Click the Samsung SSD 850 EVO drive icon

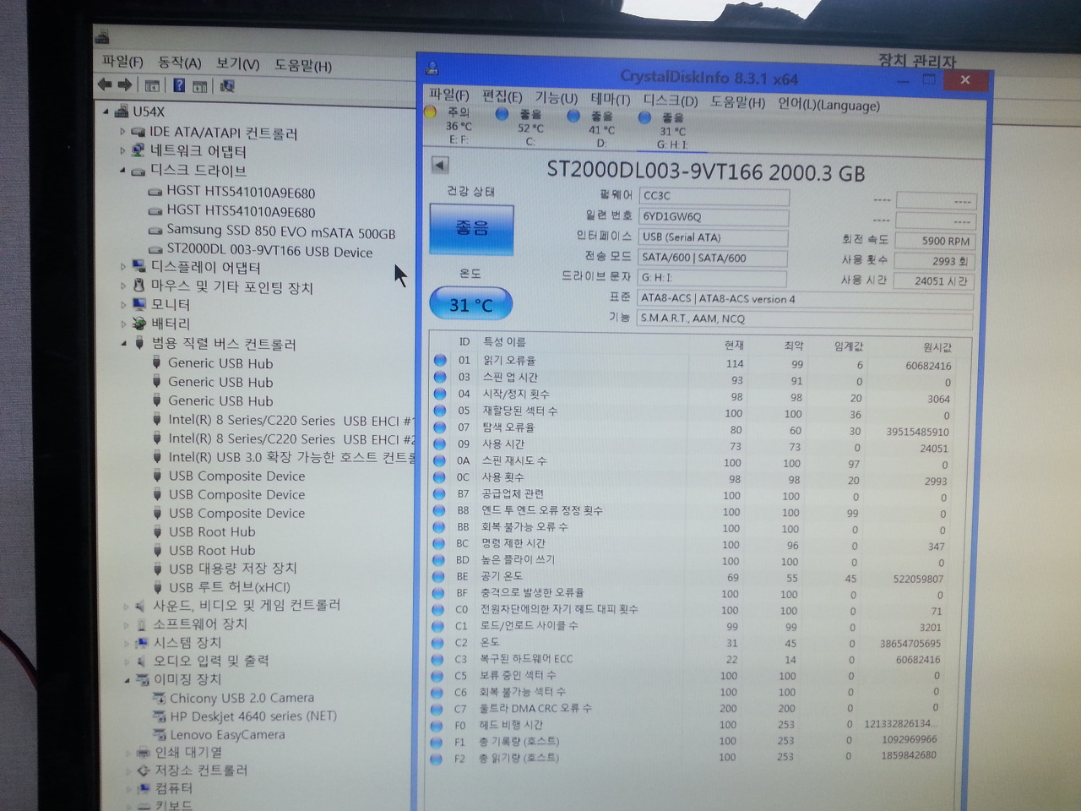coord(155,231)
